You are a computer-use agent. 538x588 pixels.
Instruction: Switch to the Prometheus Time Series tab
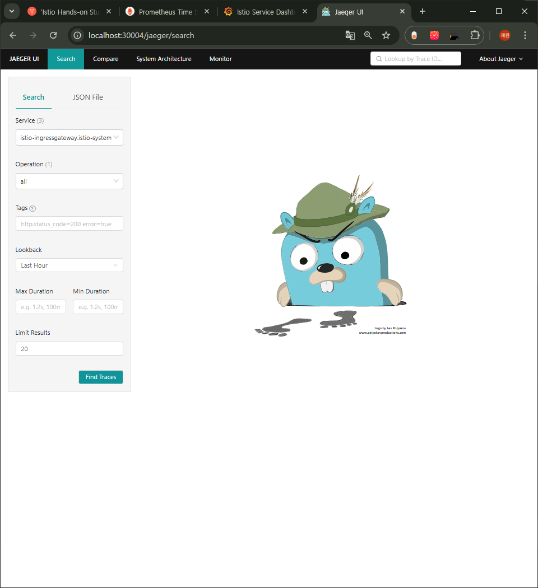168,12
